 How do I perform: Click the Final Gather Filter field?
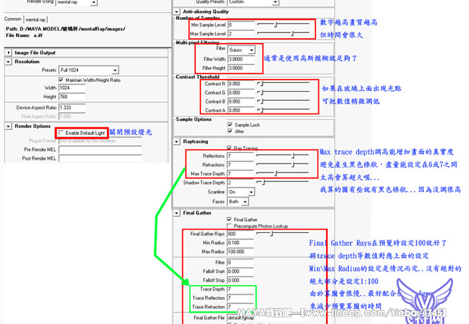coord(240,263)
